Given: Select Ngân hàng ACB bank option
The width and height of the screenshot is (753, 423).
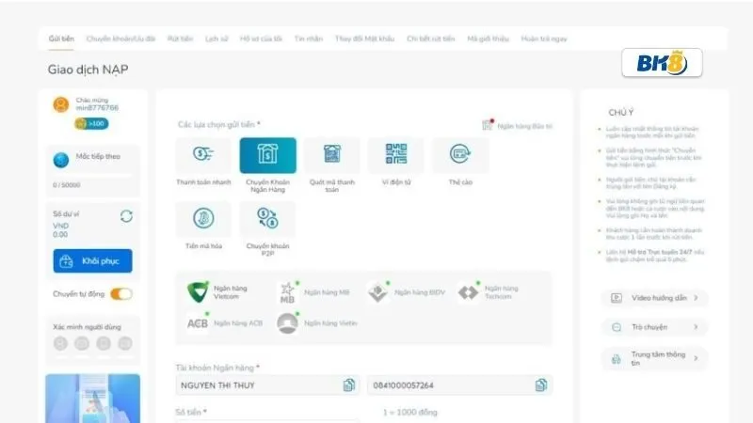Looking at the screenshot, I should 224,322.
